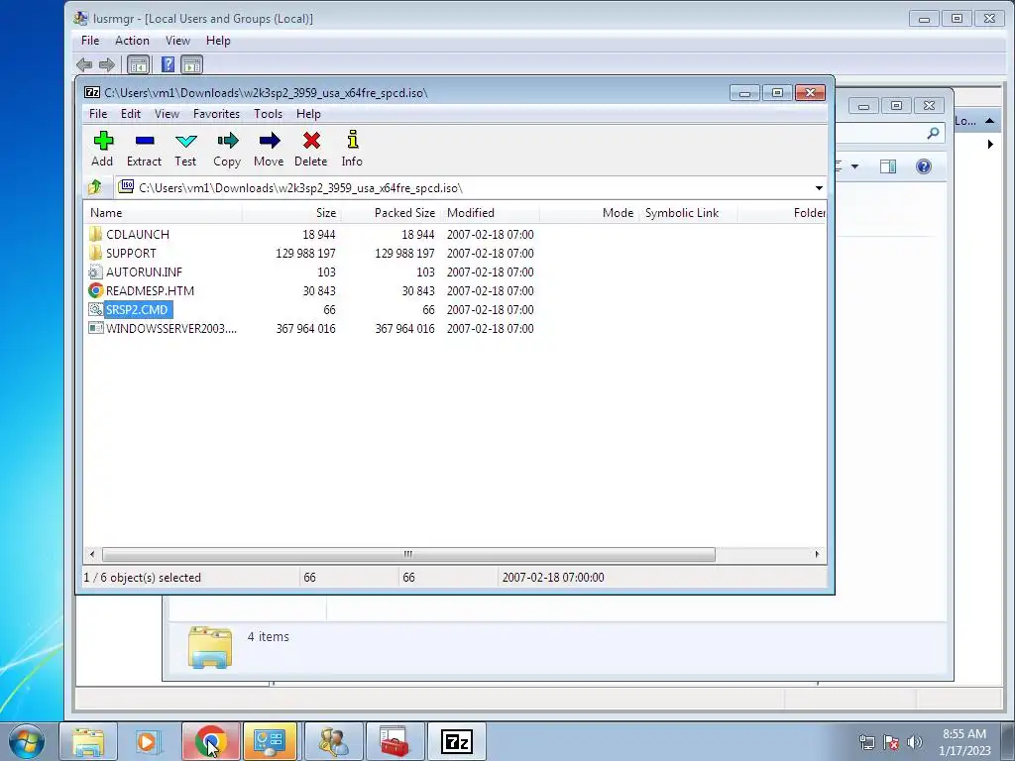Click the Move toolbar icon
Screen dimensions: 1015x761
270,141
